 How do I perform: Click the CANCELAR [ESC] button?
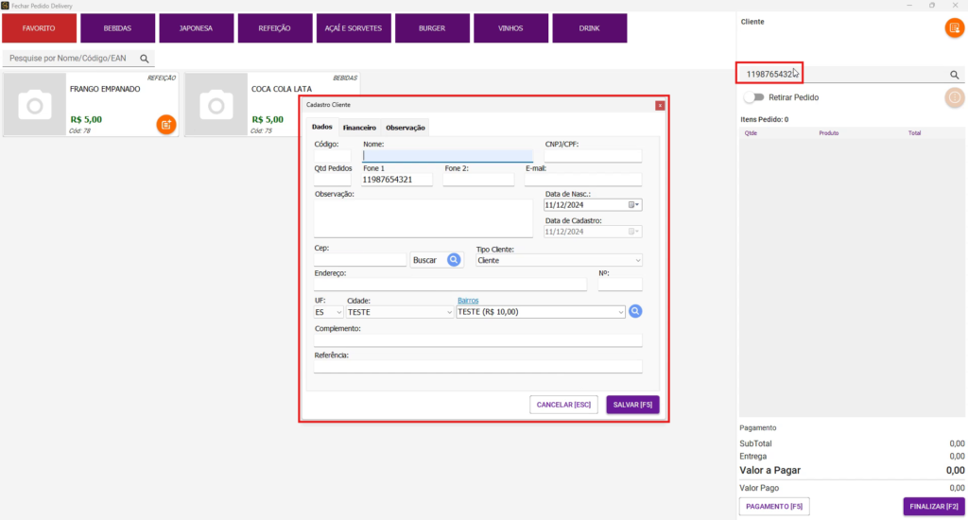point(563,405)
